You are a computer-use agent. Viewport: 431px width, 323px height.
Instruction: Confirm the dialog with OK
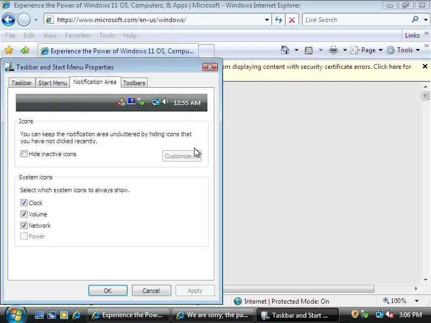point(108,291)
